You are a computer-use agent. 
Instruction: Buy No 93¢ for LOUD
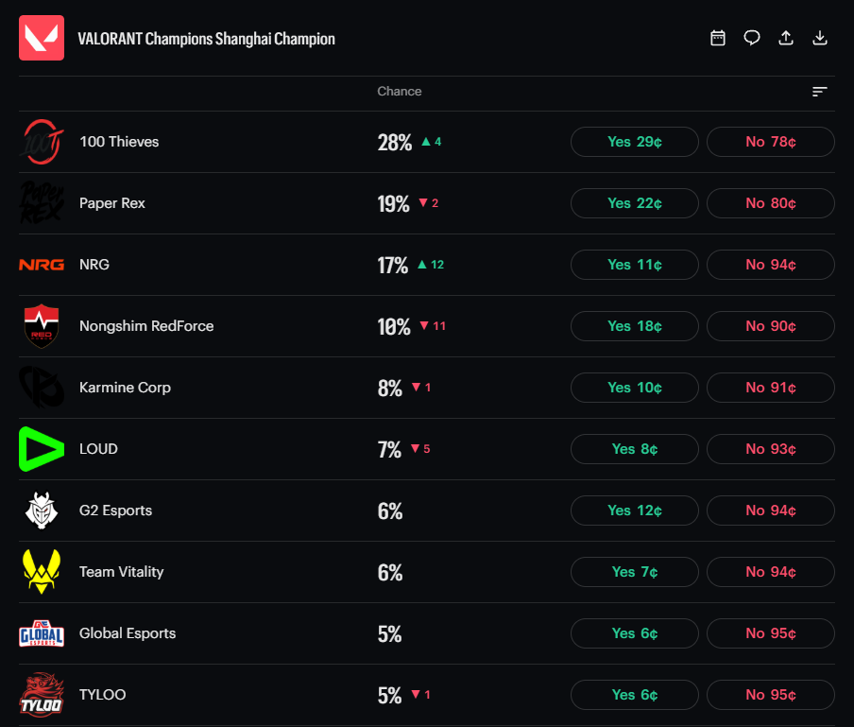tap(771, 449)
